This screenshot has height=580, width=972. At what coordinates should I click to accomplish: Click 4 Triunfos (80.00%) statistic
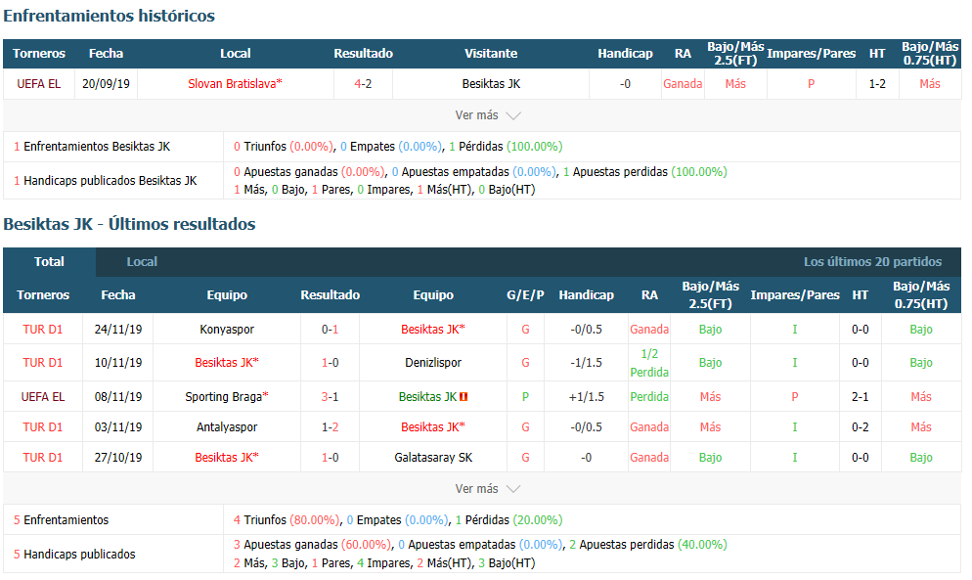click(287, 519)
